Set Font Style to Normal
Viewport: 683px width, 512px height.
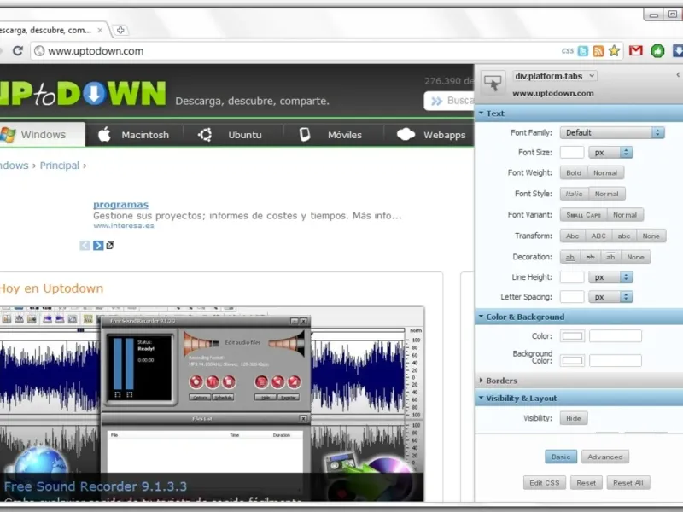(607, 194)
